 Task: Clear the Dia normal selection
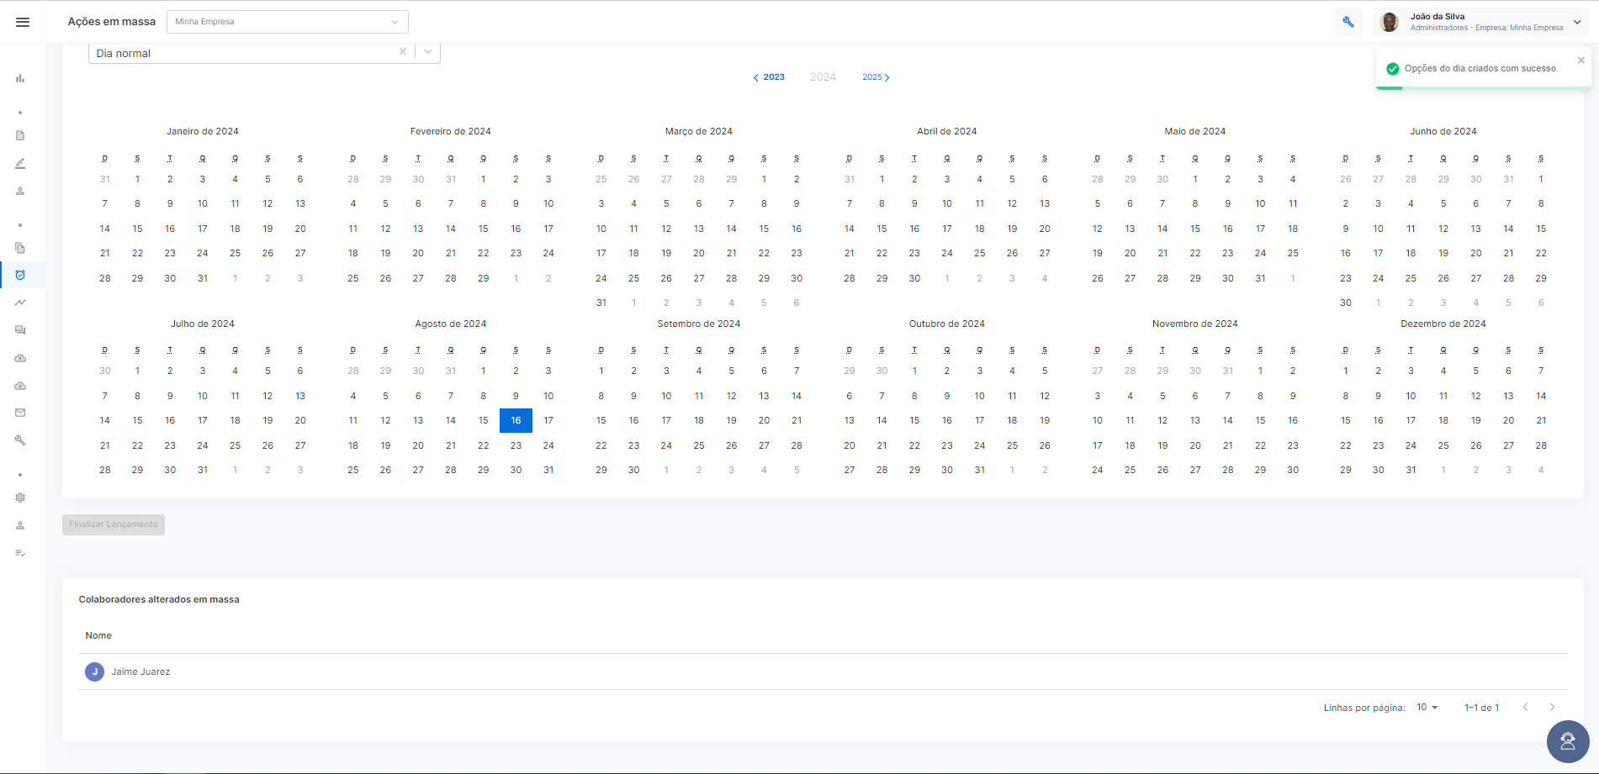(x=403, y=52)
